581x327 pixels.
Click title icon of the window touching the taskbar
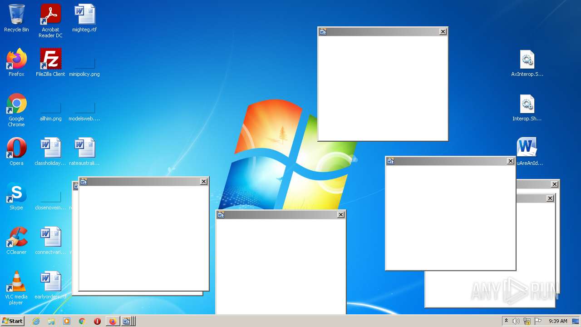(221, 215)
